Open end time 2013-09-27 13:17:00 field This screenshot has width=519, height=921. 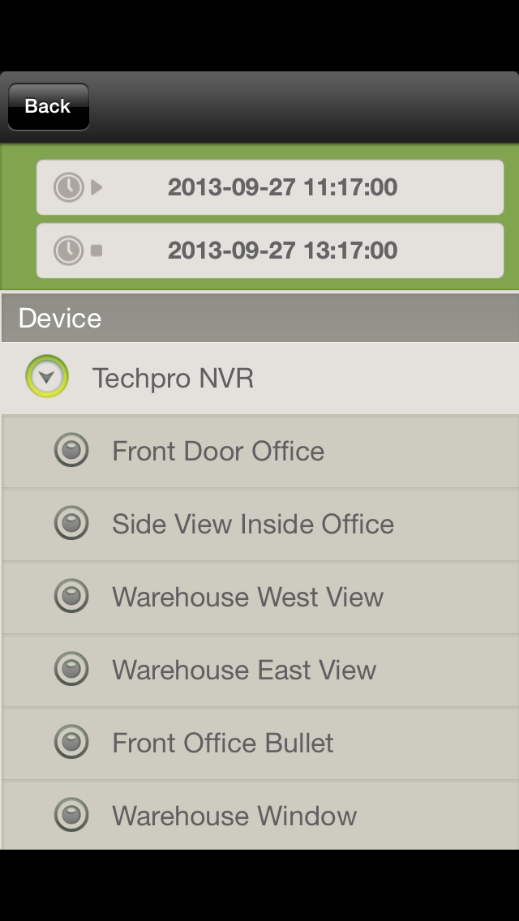tap(270, 251)
